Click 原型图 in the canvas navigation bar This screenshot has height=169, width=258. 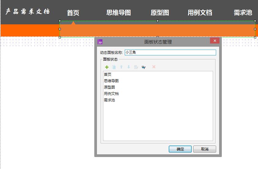tap(160, 12)
